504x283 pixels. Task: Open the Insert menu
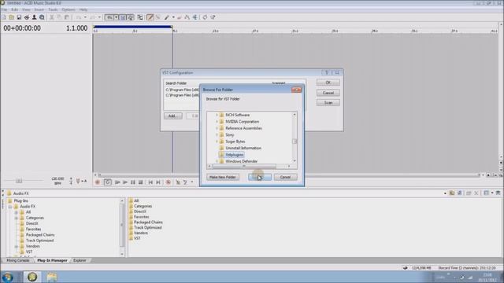click(x=39, y=9)
